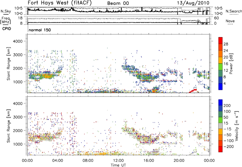Click the blue bottom segment of power color bar
Screen dimensions: 242x167
[x=221, y=87]
